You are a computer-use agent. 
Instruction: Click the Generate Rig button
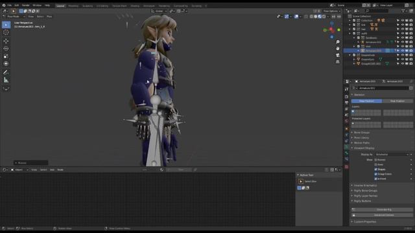coord(382,210)
